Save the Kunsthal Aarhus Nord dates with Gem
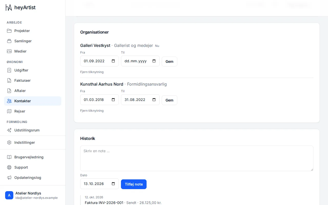 (169, 100)
